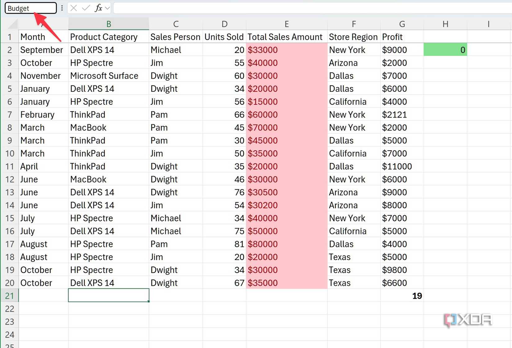Click the $45000 sales cell
Viewport: 512px width, 348px height.
click(x=287, y=140)
